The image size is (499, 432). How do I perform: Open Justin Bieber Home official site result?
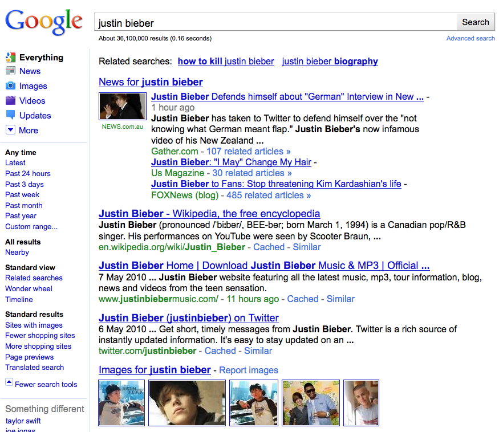coord(264,266)
